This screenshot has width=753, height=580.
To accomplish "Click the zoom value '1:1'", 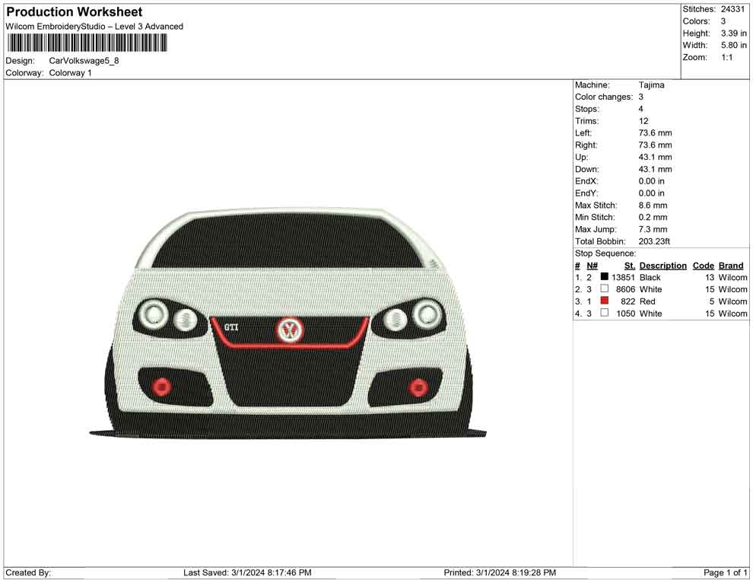I will tap(726, 57).
